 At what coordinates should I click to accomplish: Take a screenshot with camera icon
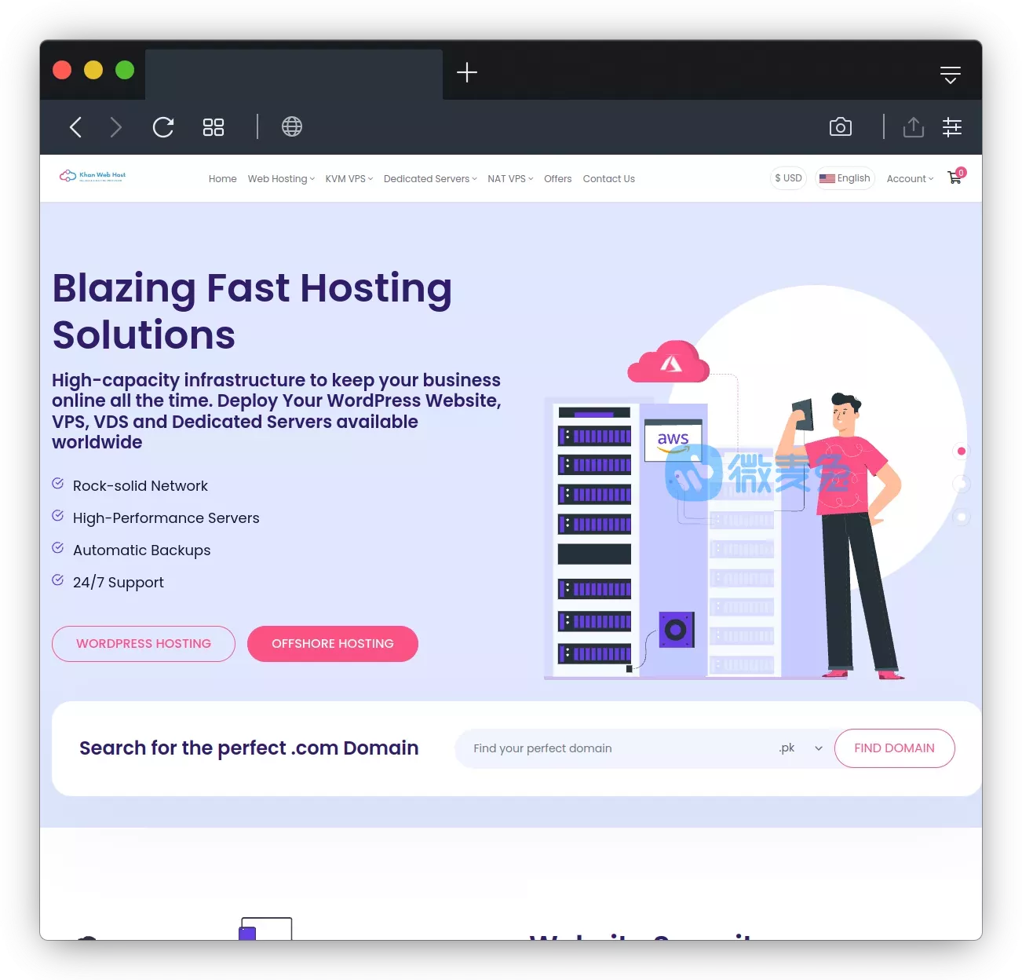pyautogui.click(x=840, y=127)
